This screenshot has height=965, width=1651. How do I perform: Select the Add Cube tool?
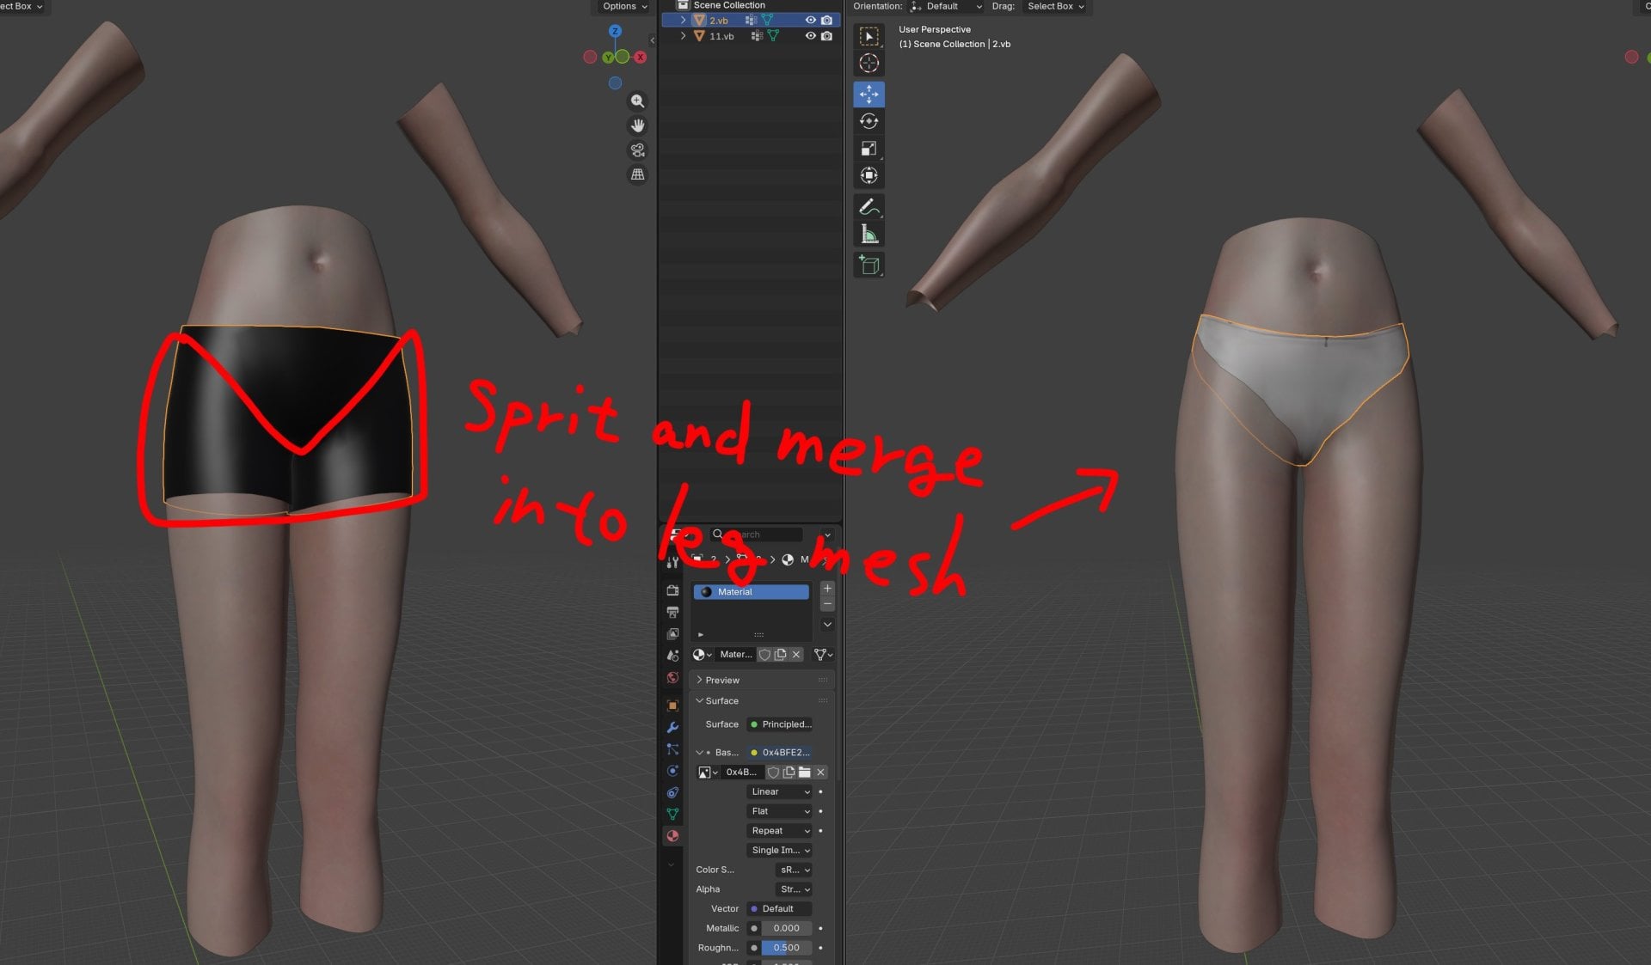click(x=868, y=265)
